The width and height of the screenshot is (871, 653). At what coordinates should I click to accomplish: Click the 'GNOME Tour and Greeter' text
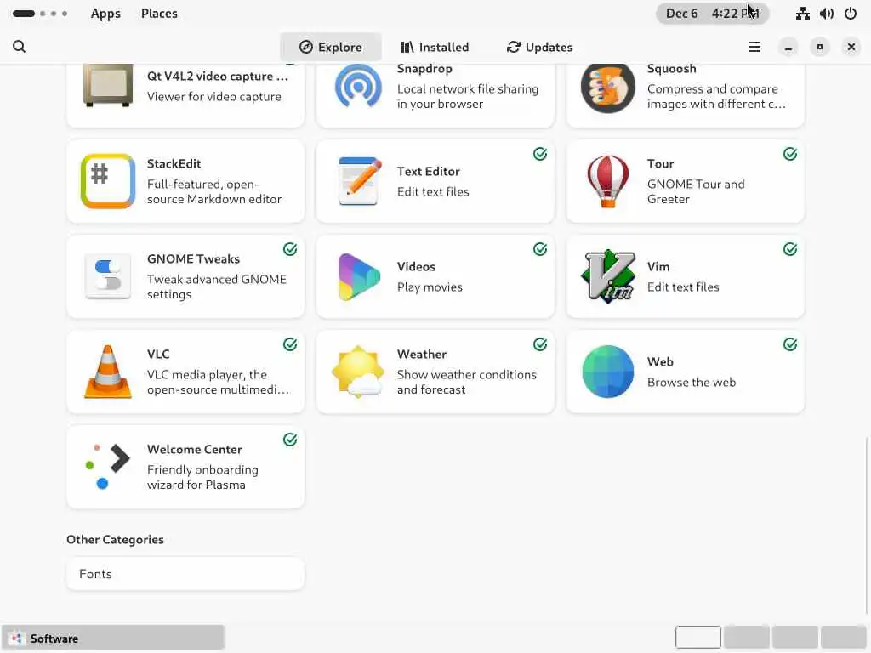coord(696,191)
